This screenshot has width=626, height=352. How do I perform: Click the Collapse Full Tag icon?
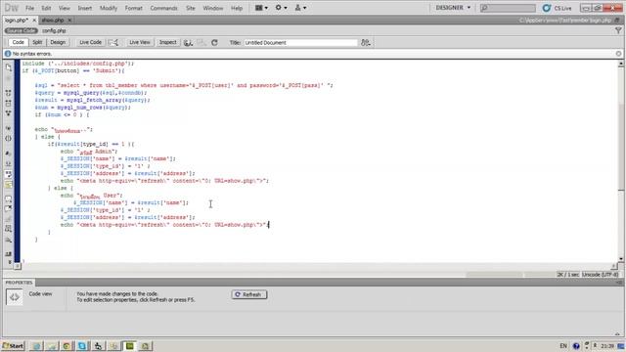tap(9, 93)
